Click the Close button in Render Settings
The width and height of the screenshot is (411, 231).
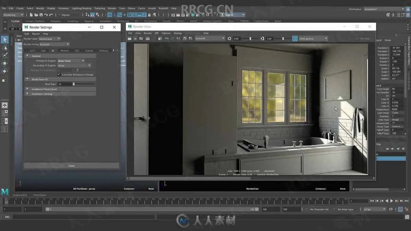tap(71, 166)
